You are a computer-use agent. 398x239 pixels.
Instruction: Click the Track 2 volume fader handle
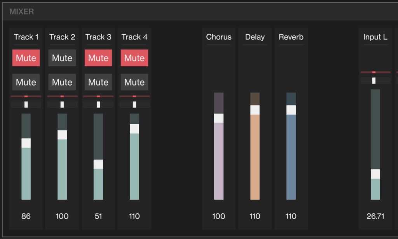tap(62, 135)
